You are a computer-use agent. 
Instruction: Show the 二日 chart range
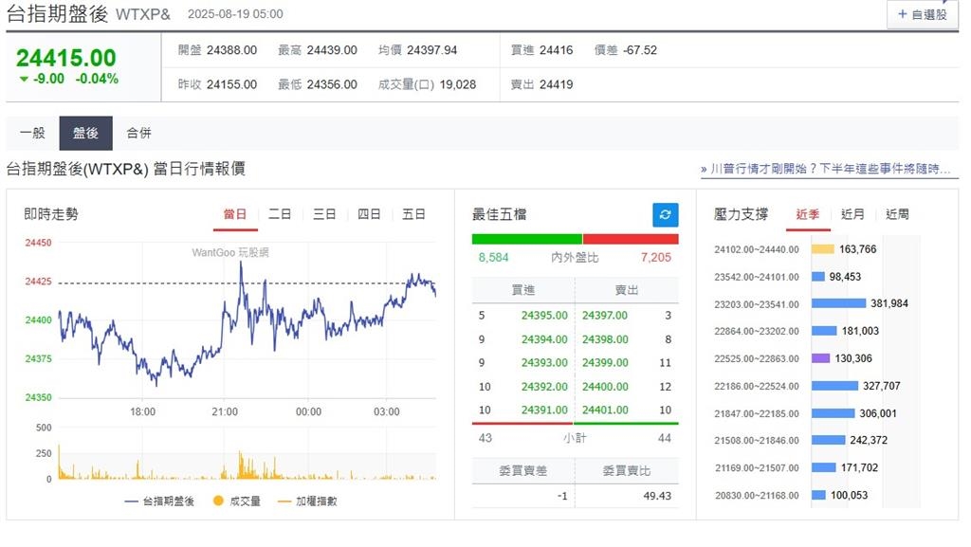tap(280, 214)
